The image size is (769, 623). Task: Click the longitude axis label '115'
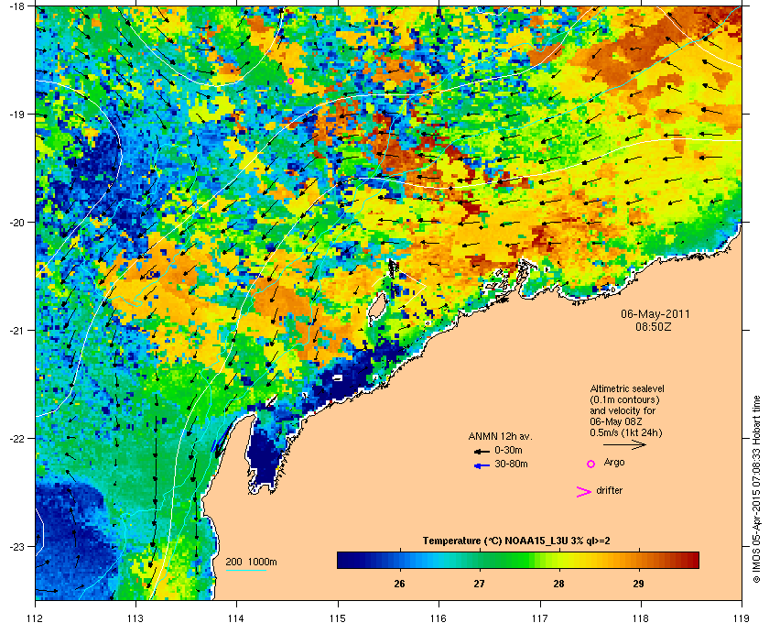point(338,618)
